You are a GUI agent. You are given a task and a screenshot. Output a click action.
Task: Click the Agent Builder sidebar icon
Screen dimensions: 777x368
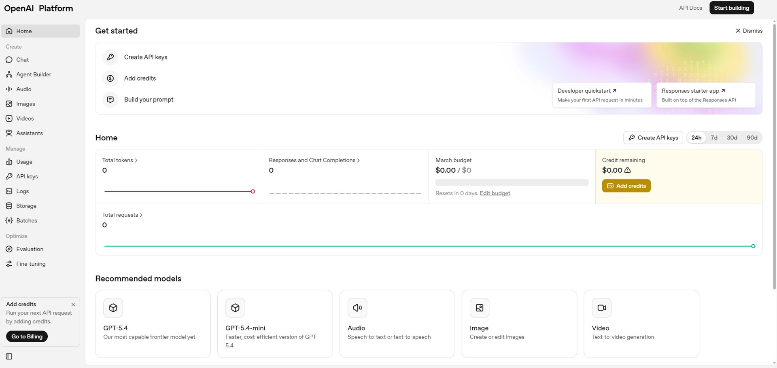click(x=9, y=74)
